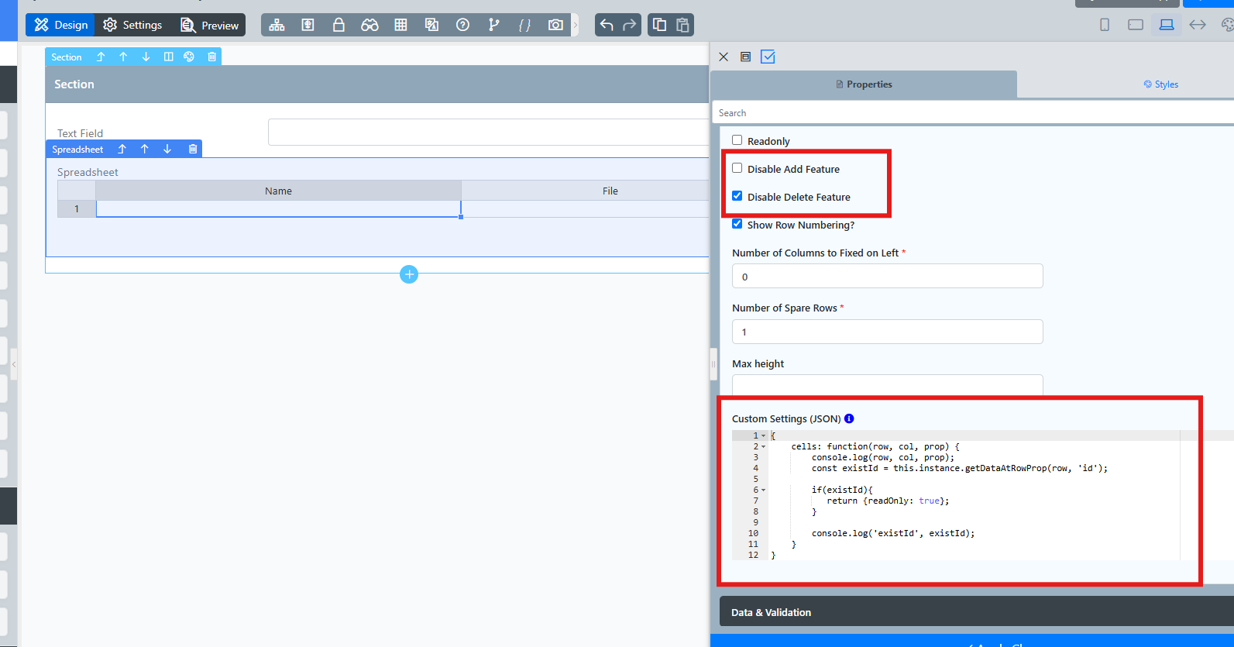
Task: Open the binoculars search tool
Action: pyautogui.click(x=370, y=25)
